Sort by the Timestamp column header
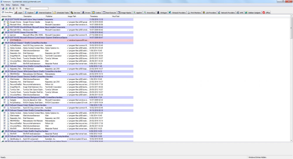293x159 pixels. (x=100, y=16)
